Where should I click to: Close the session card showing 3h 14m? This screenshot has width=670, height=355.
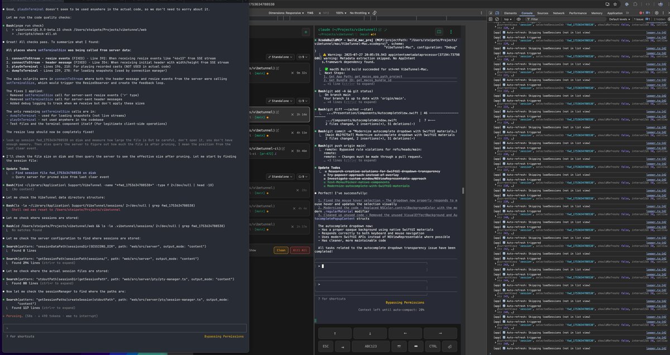[292, 114]
